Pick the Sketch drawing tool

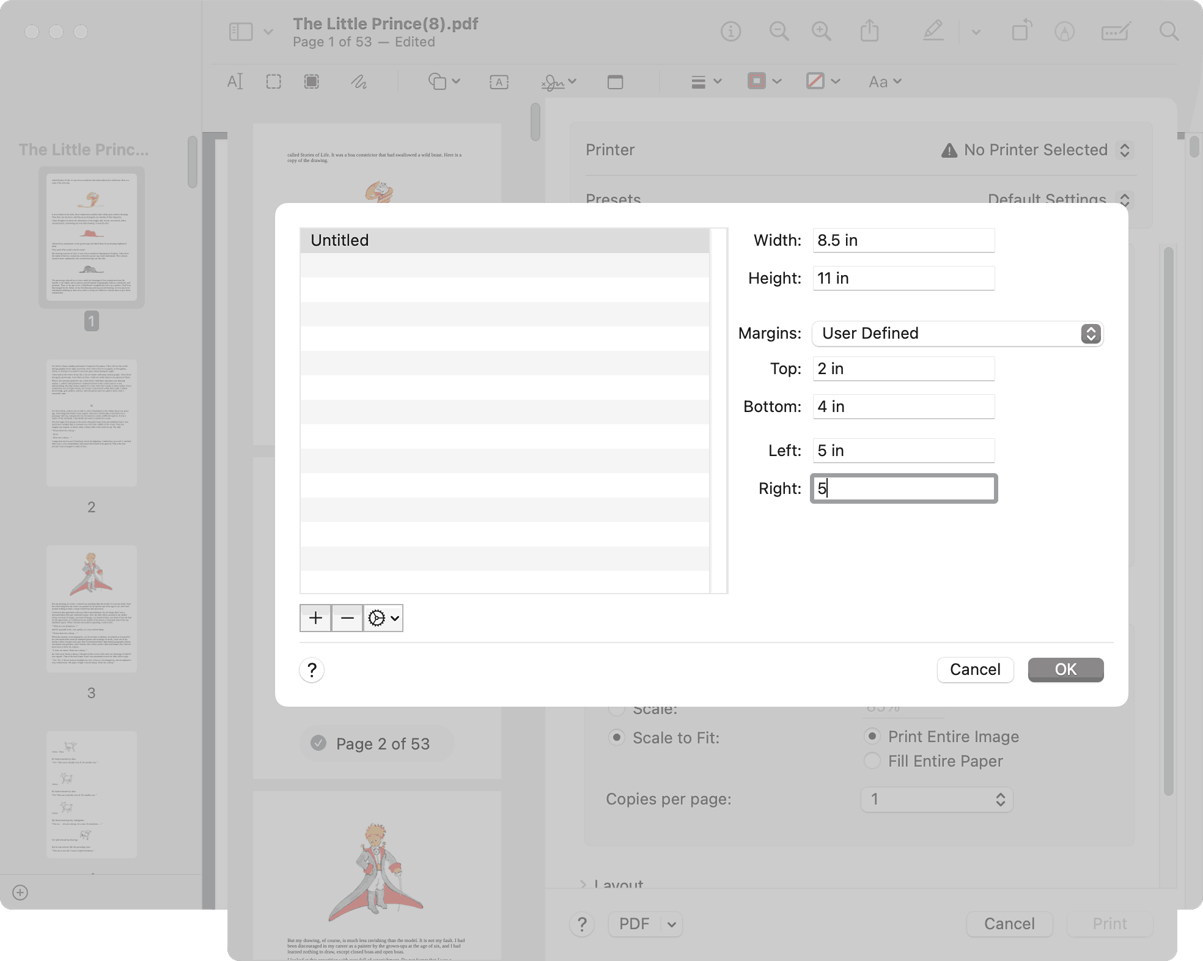coord(359,81)
